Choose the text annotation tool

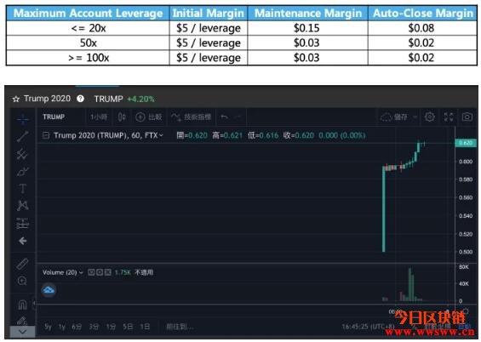tap(23, 188)
